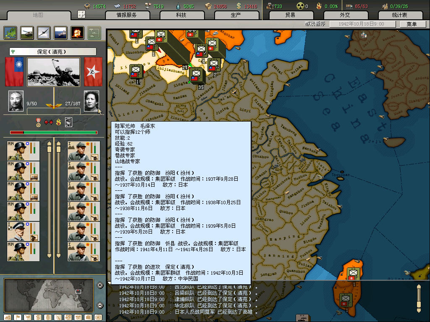Click the Communist China red star flag
This screenshot has width=430, height=322.
click(93, 72)
